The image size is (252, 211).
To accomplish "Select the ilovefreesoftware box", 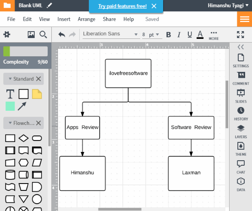I will pyautogui.click(x=128, y=73).
